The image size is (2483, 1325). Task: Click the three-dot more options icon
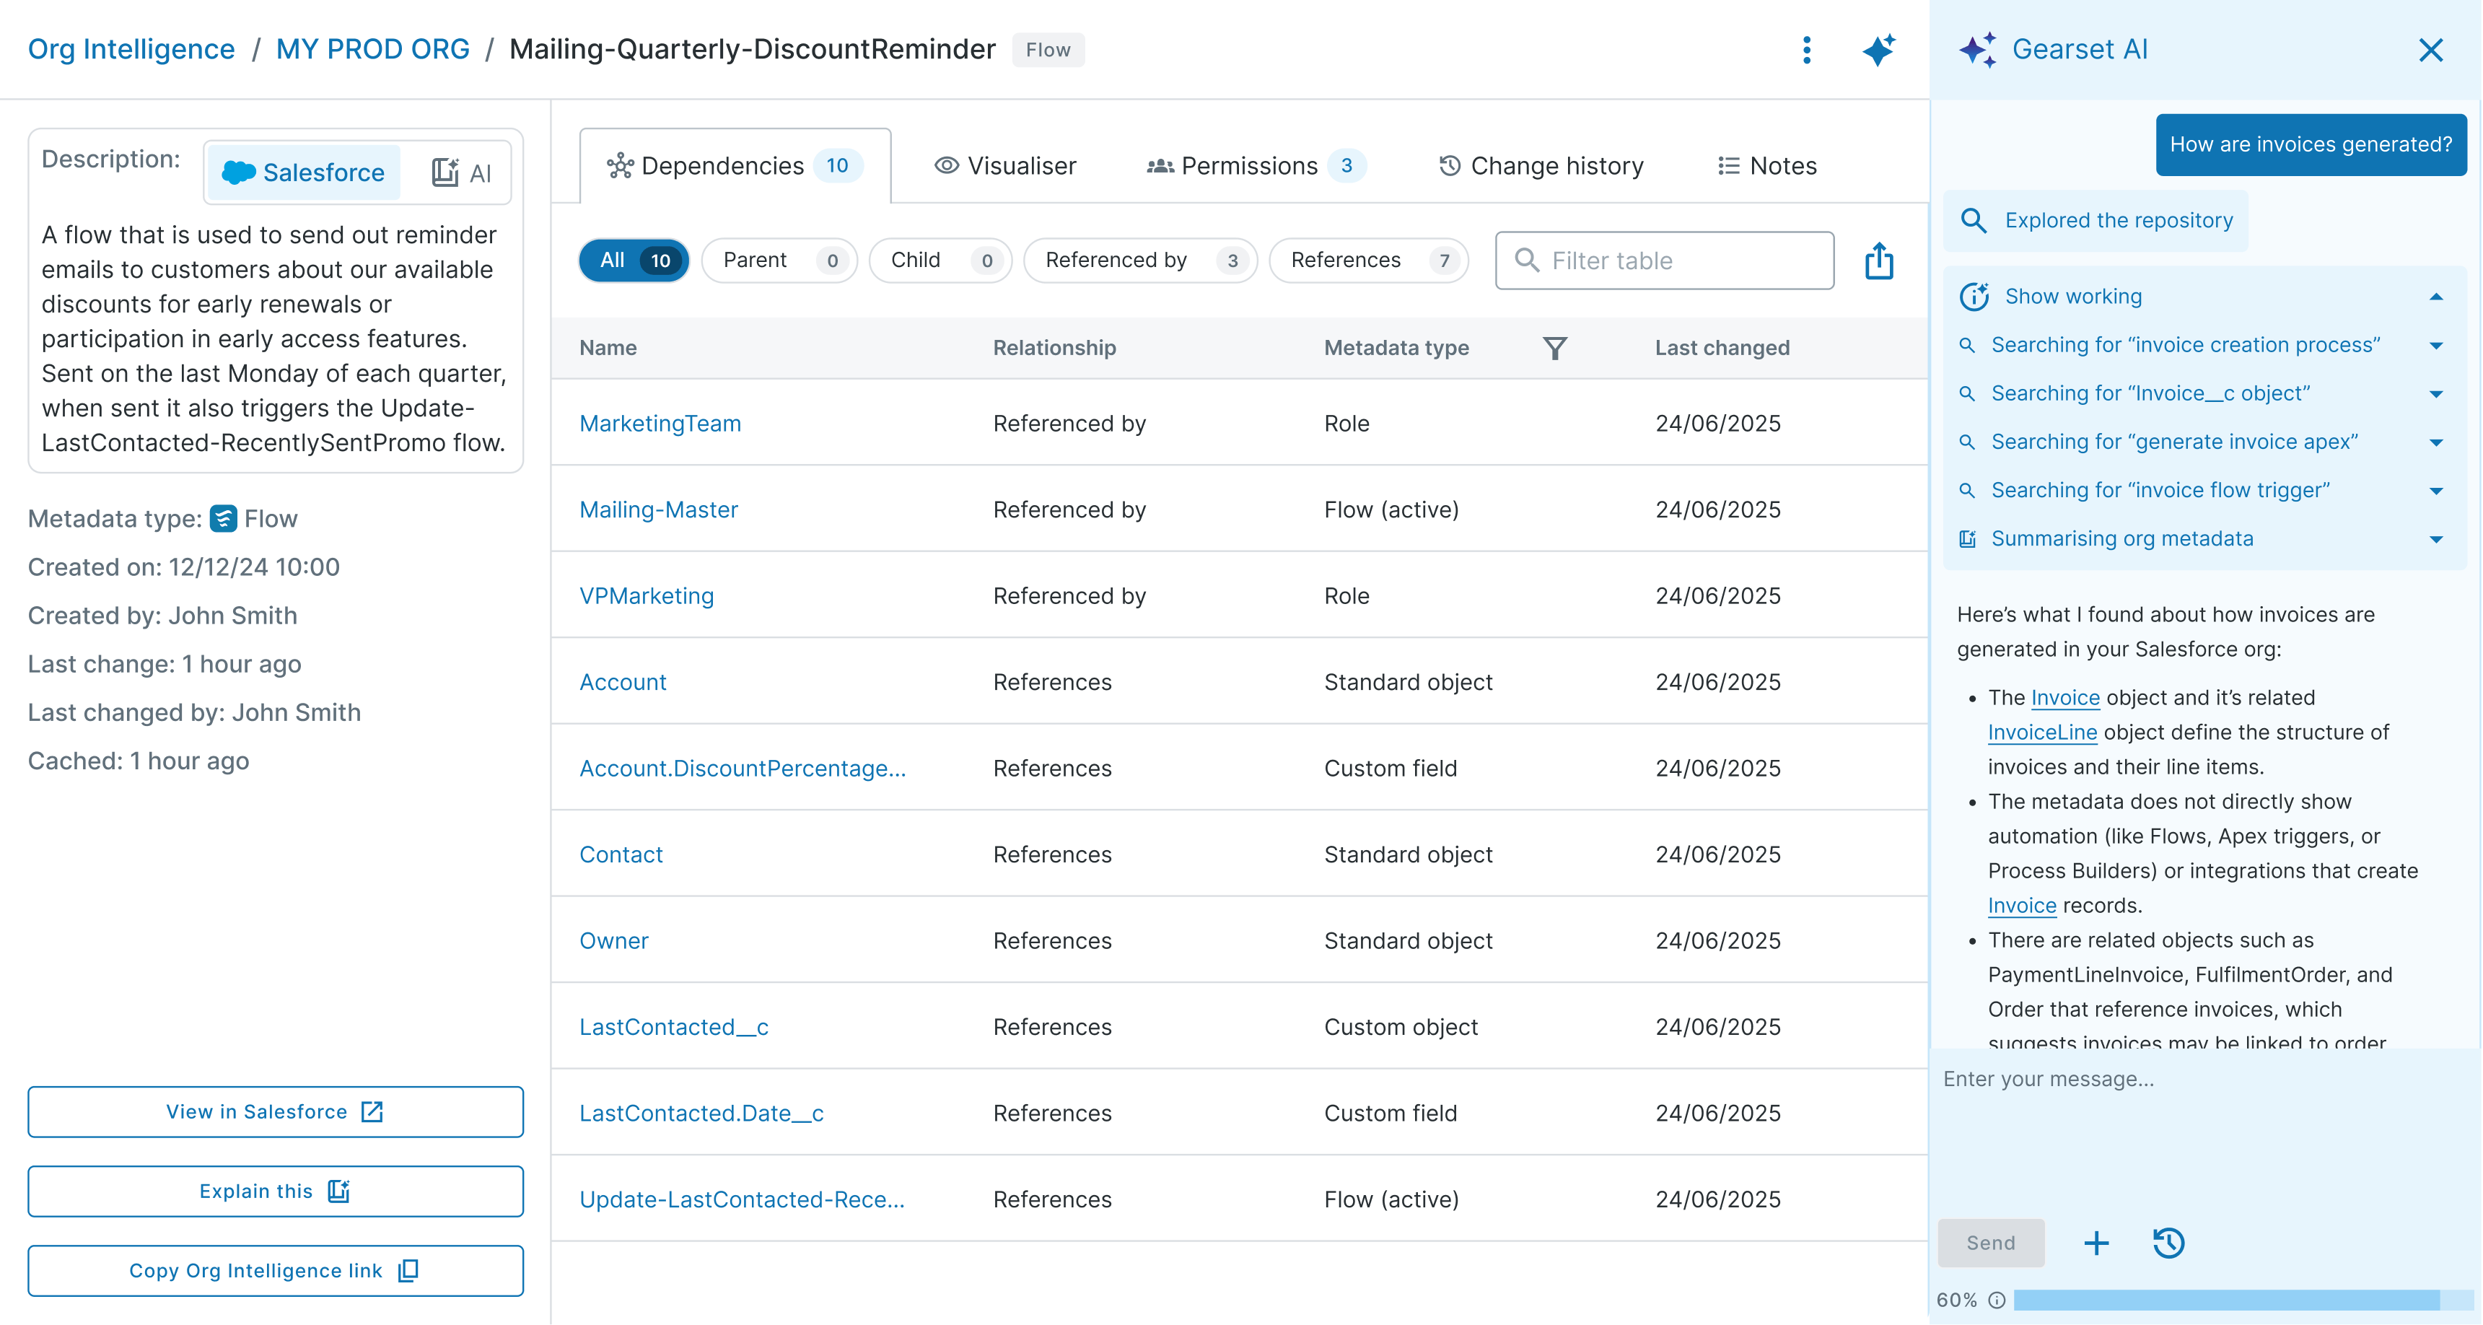[1806, 50]
